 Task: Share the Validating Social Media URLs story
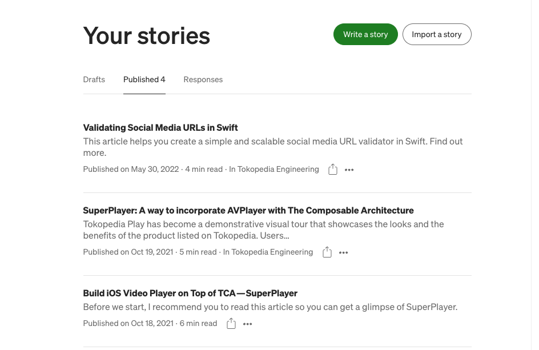pyautogui.click(x=332, y=170)
